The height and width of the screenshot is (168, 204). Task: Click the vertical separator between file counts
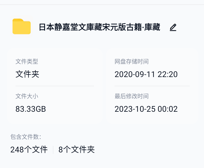click(53, 150)
